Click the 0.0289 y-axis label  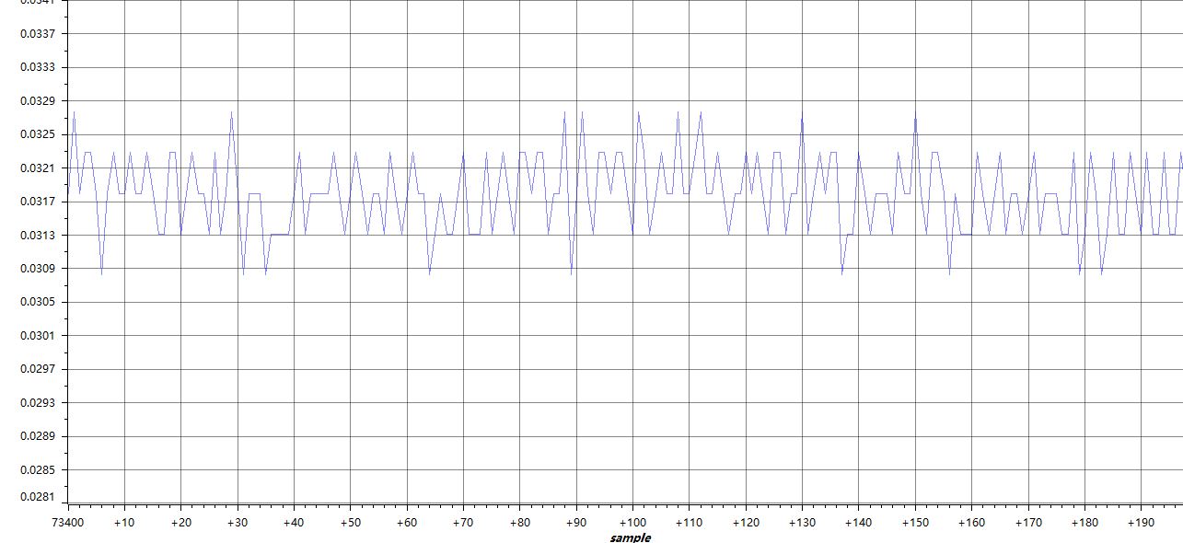[x=39, y=436]
